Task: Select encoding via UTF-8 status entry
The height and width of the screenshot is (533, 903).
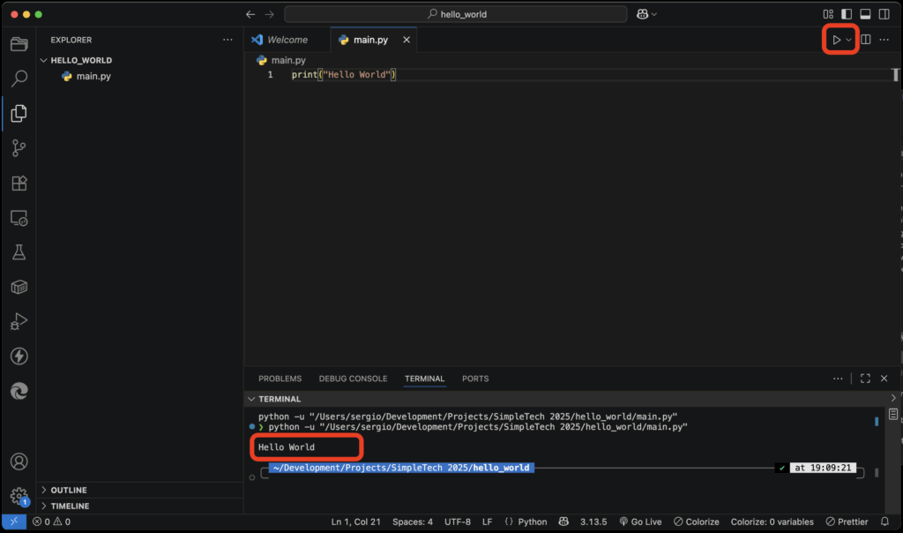Action: click(x=458, y=522)
